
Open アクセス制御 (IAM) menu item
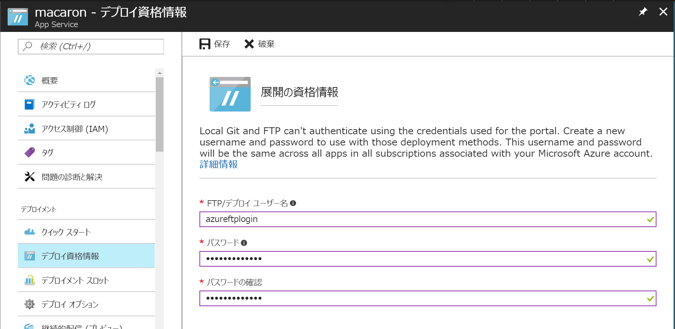click(86, 129)
